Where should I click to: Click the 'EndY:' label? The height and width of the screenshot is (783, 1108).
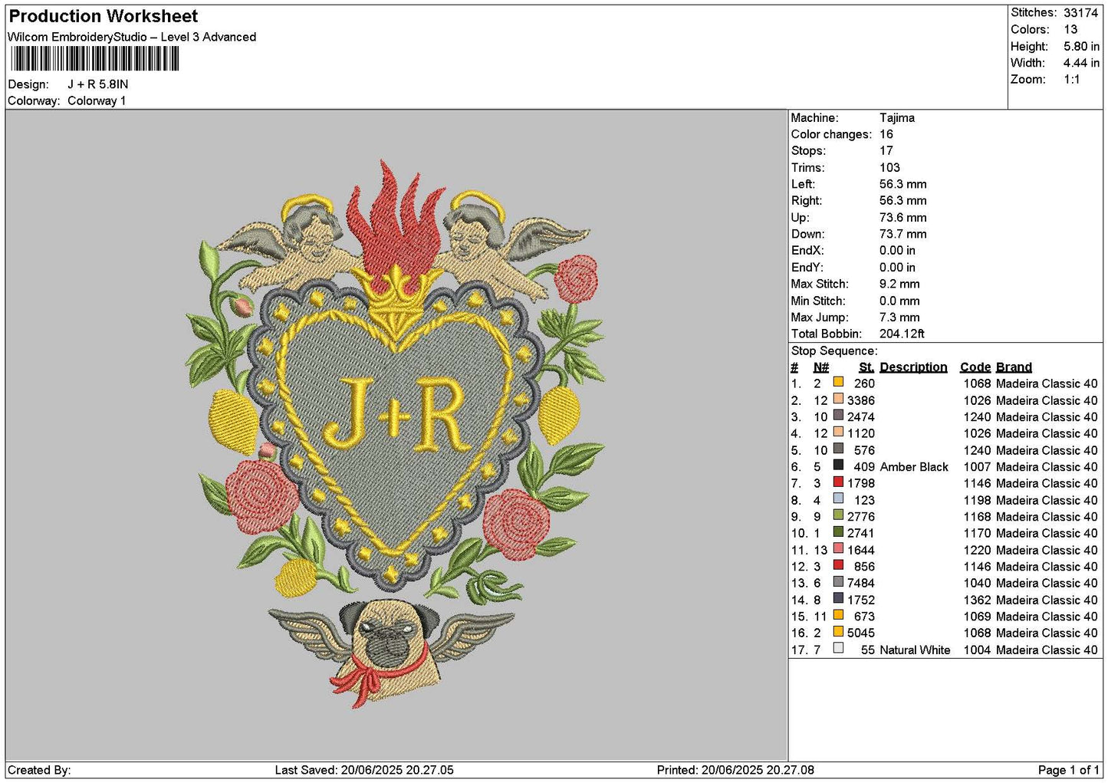807,267
